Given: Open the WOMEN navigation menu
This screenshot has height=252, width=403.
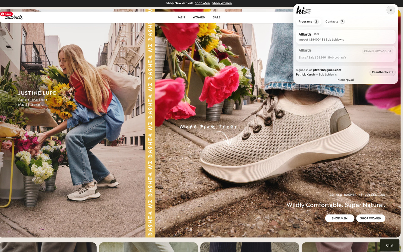Looking at the screenshot, I should pyautogui.click(x=199, y=17).
